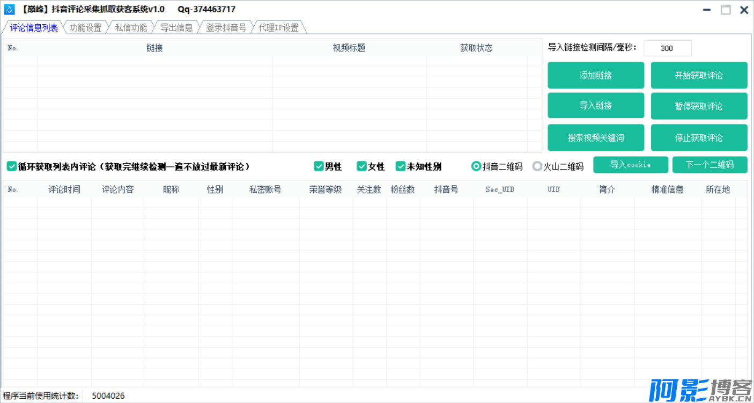Open the 代理IP设置 tab
754x403 pixels.
[279, 27]
